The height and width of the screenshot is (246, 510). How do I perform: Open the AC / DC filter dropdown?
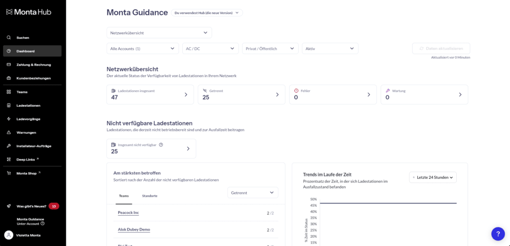pyautogui.click(x=210, y=49)
